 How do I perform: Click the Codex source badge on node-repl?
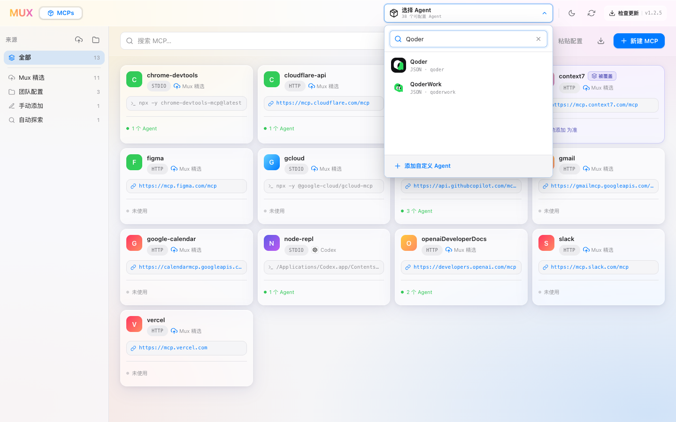tap(324, 250)
